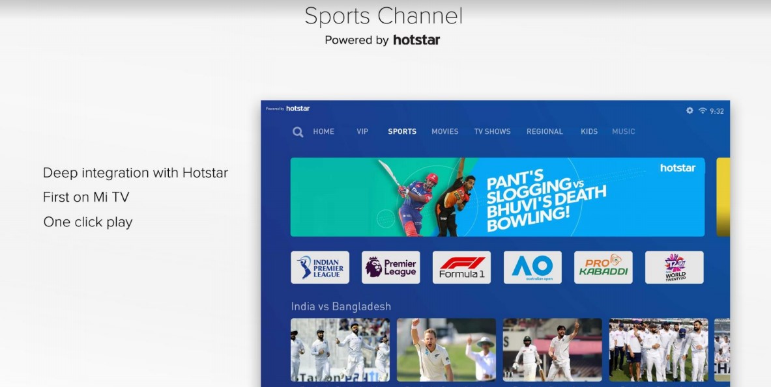
Task: Open the Indian Premier League tile
Action: 320,267
